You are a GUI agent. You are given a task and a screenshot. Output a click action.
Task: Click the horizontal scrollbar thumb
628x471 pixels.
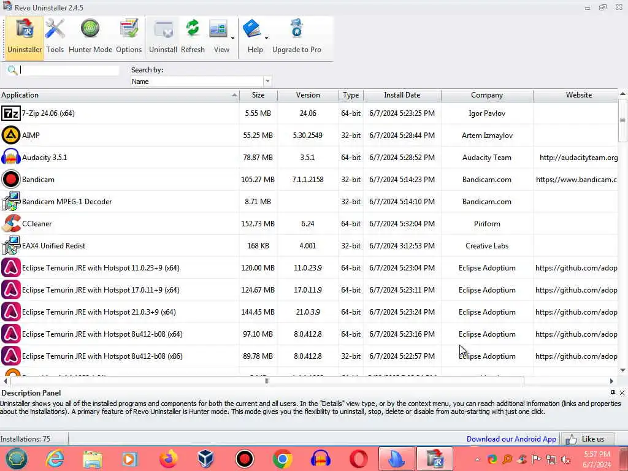click(x=267, y=381)
